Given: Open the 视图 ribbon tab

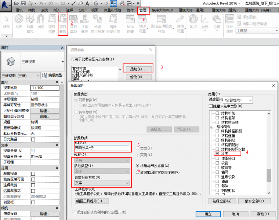Looking at the screenshot, I should click(x=95, y=10).
